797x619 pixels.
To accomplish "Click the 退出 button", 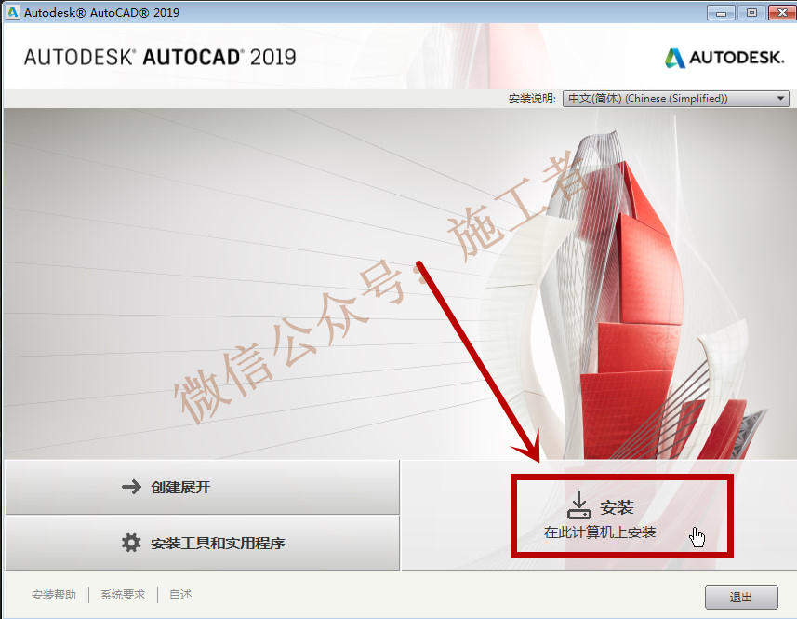I will pos(741,598).
